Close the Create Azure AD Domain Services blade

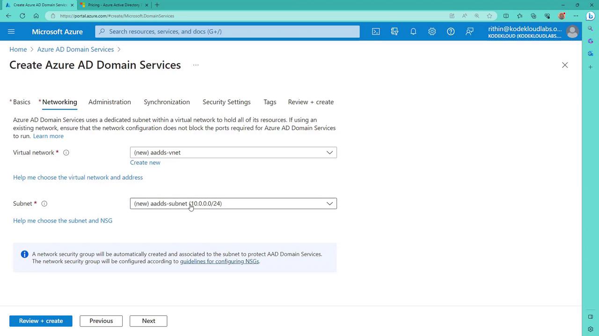[565, 65]
